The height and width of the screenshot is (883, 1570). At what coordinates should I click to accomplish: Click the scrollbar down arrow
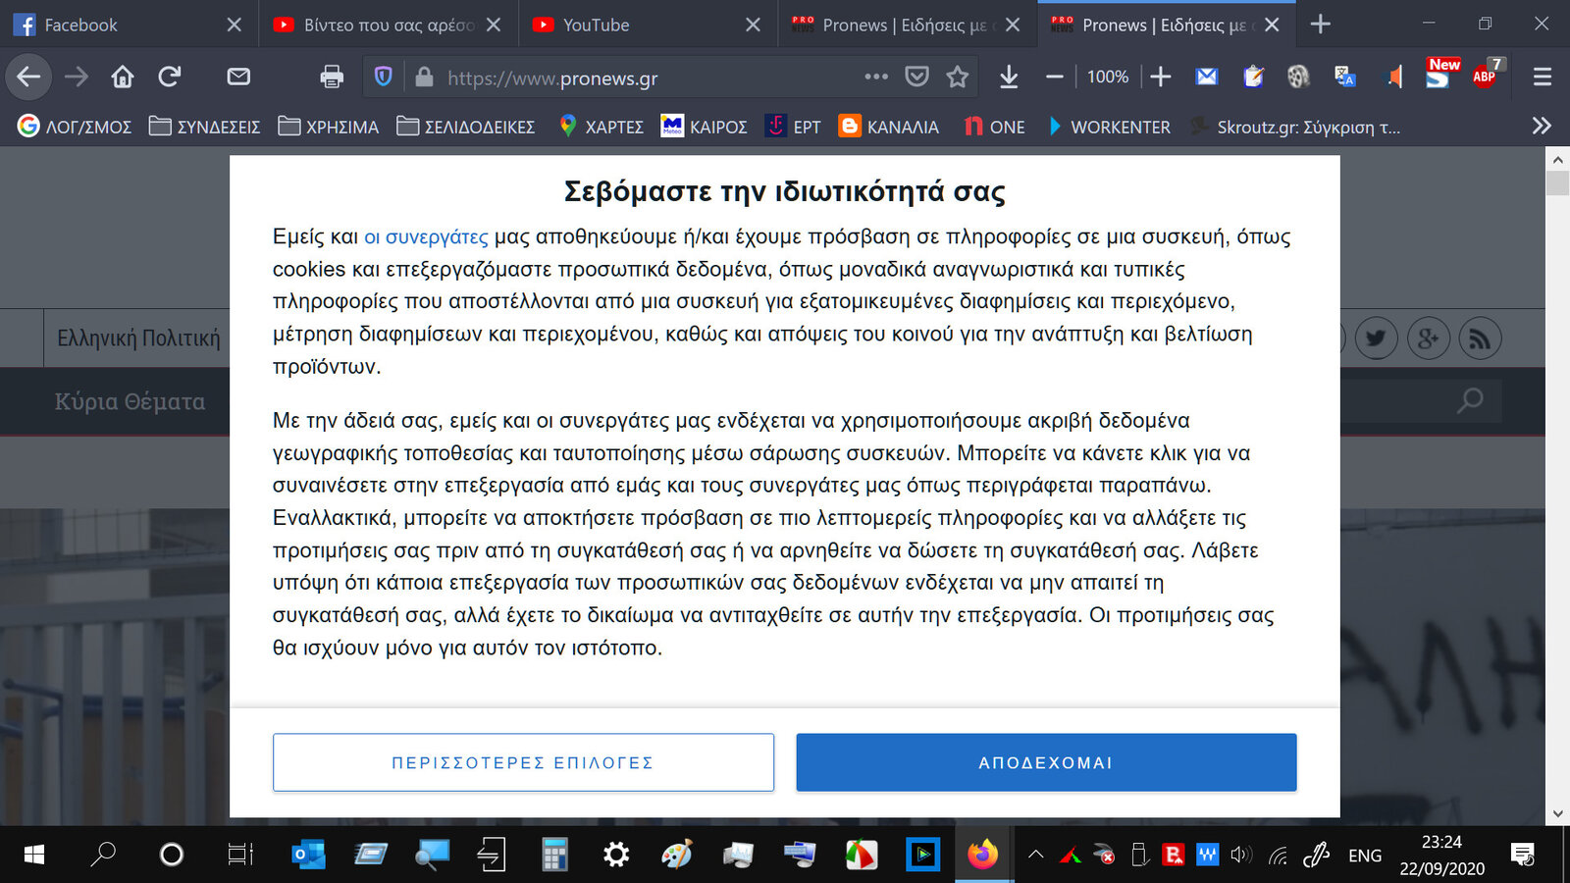(1557, 813)
